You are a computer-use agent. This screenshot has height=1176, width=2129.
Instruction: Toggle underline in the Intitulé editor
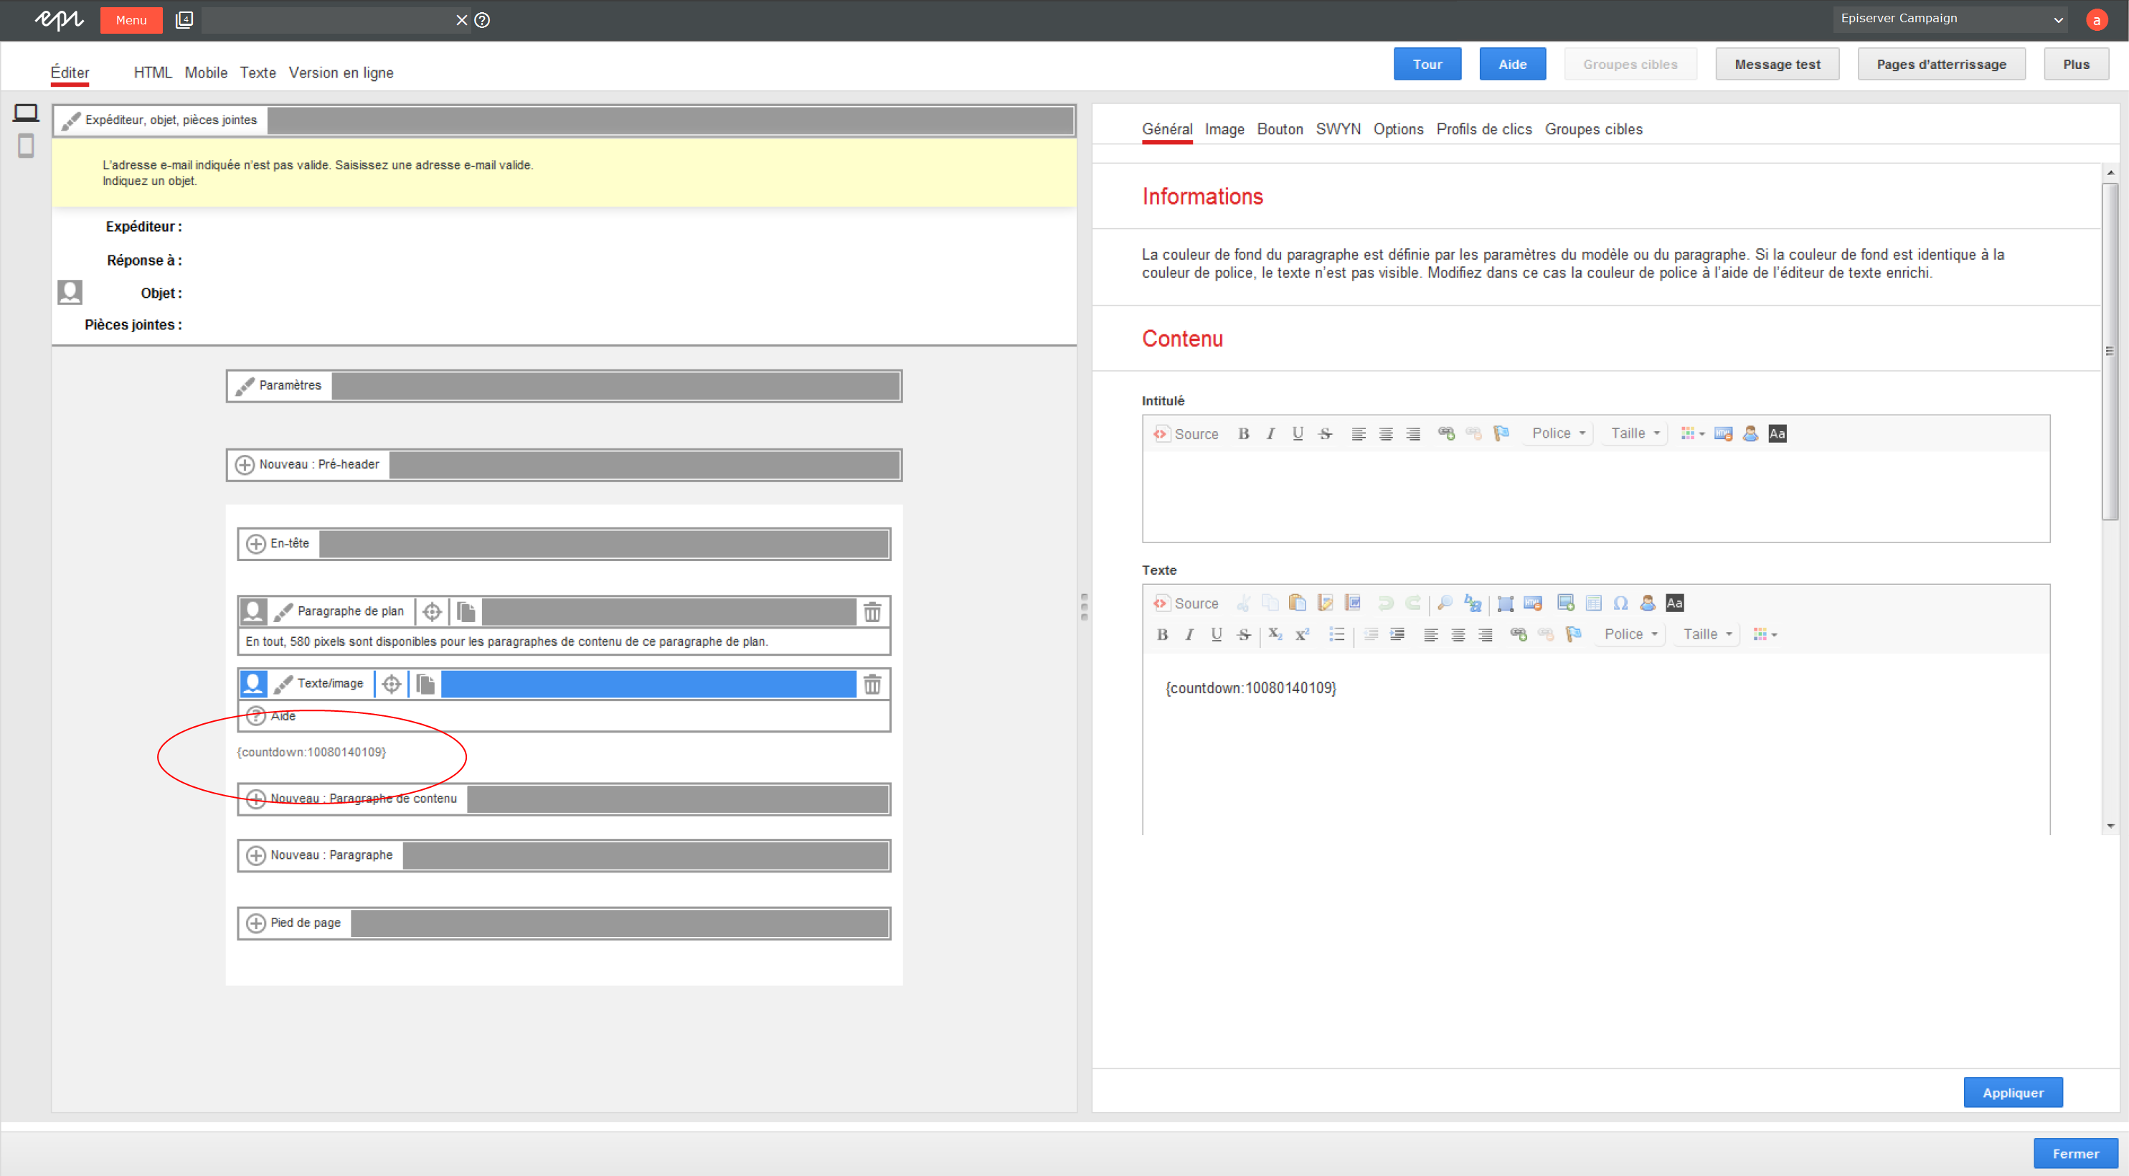coord(1298,434)
